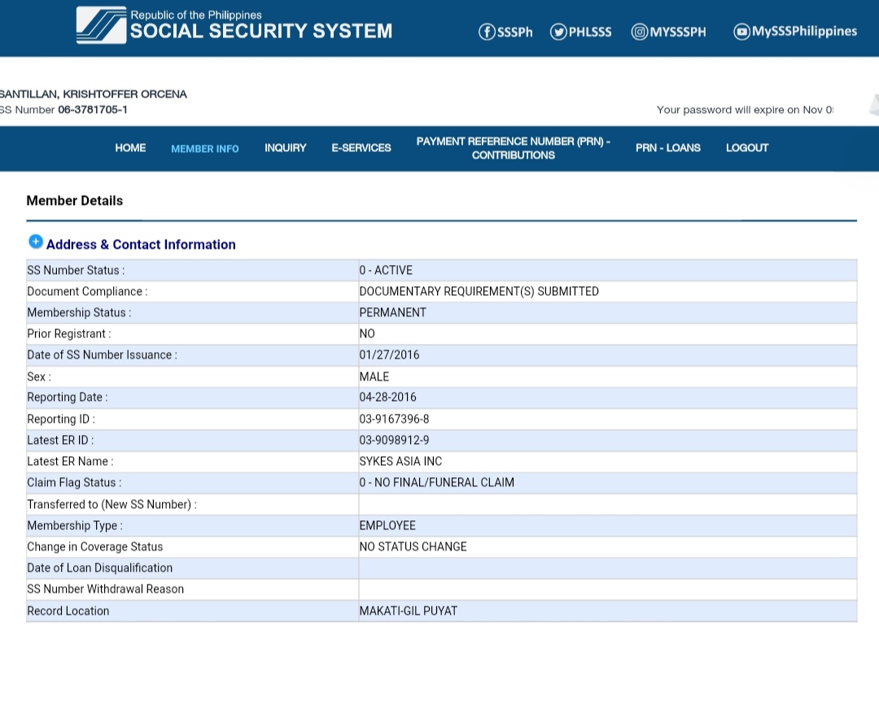Open the E-SERVICES menu
The image size is (879, 709).
pyautogui.click(x=361, y=148)
